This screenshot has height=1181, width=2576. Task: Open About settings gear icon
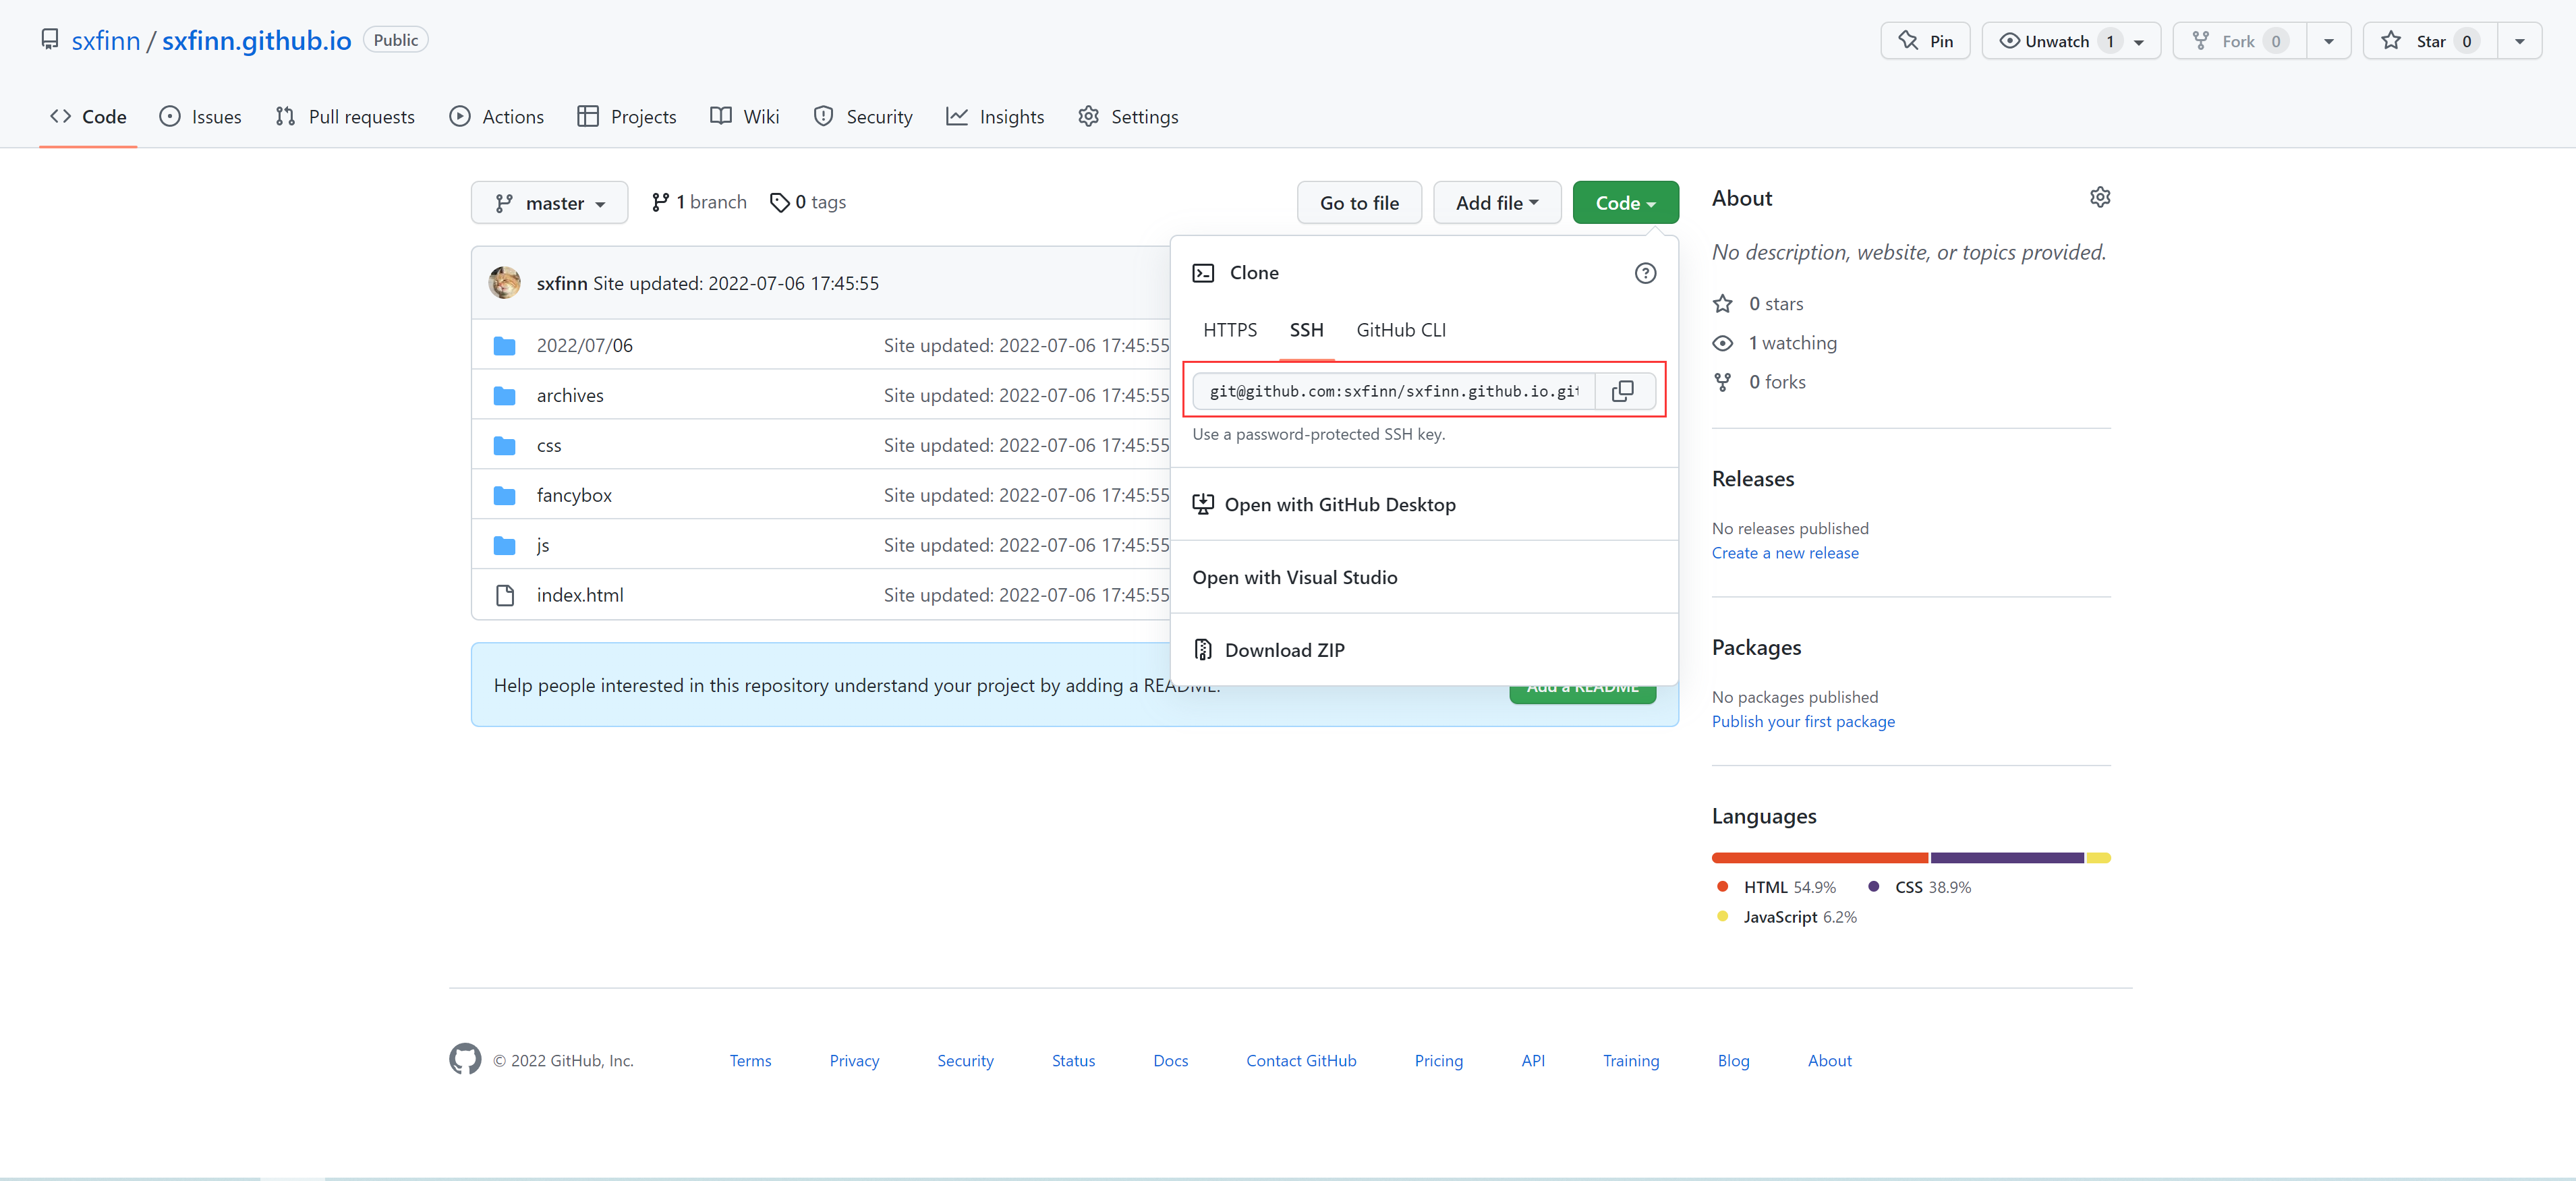click(2100, 197)
